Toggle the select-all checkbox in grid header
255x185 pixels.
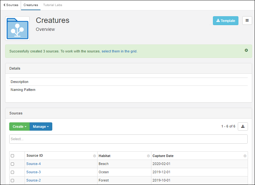click(x=12, y=156)
